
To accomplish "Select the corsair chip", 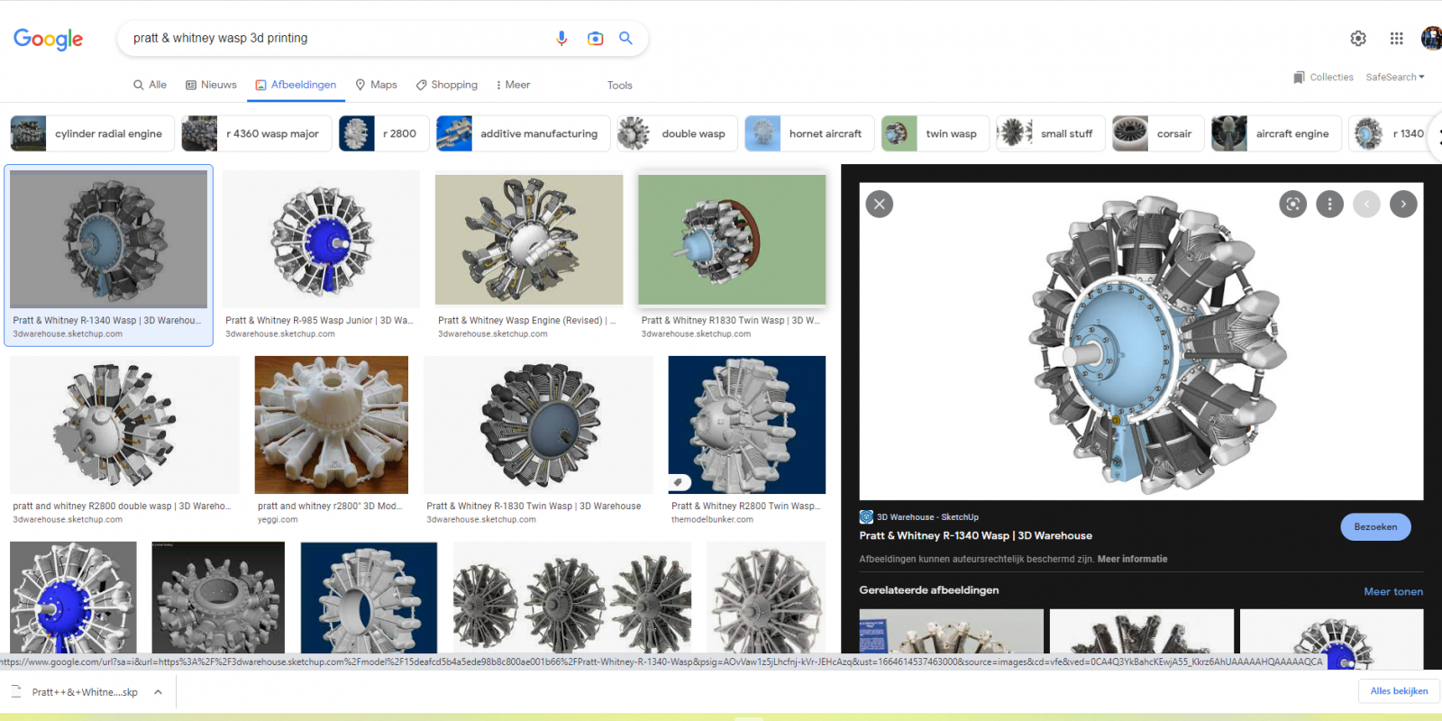I will click(1158, 133).
